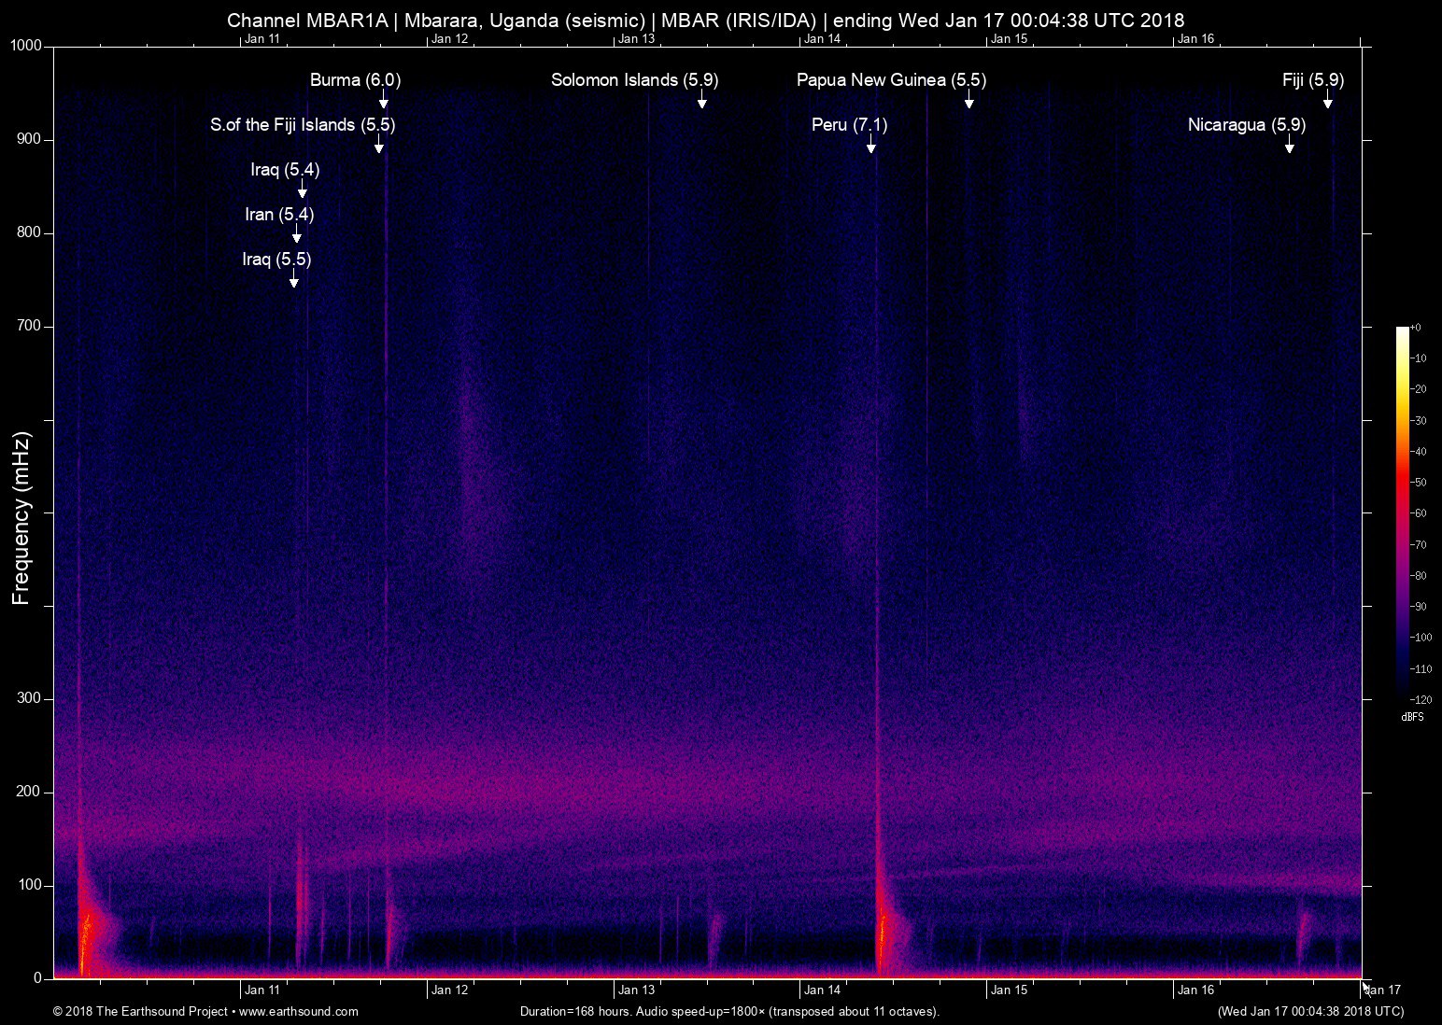1442x1025 pixels.
Task: Select the Iraq (5.4) earthquake label
Action: coord(285,170)
